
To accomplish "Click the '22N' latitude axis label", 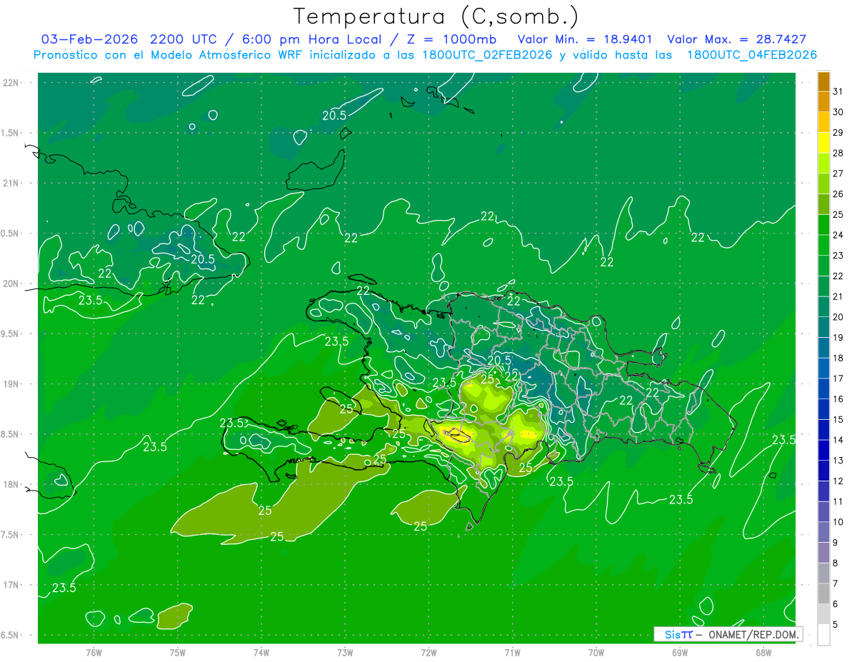I will point(11,83).
